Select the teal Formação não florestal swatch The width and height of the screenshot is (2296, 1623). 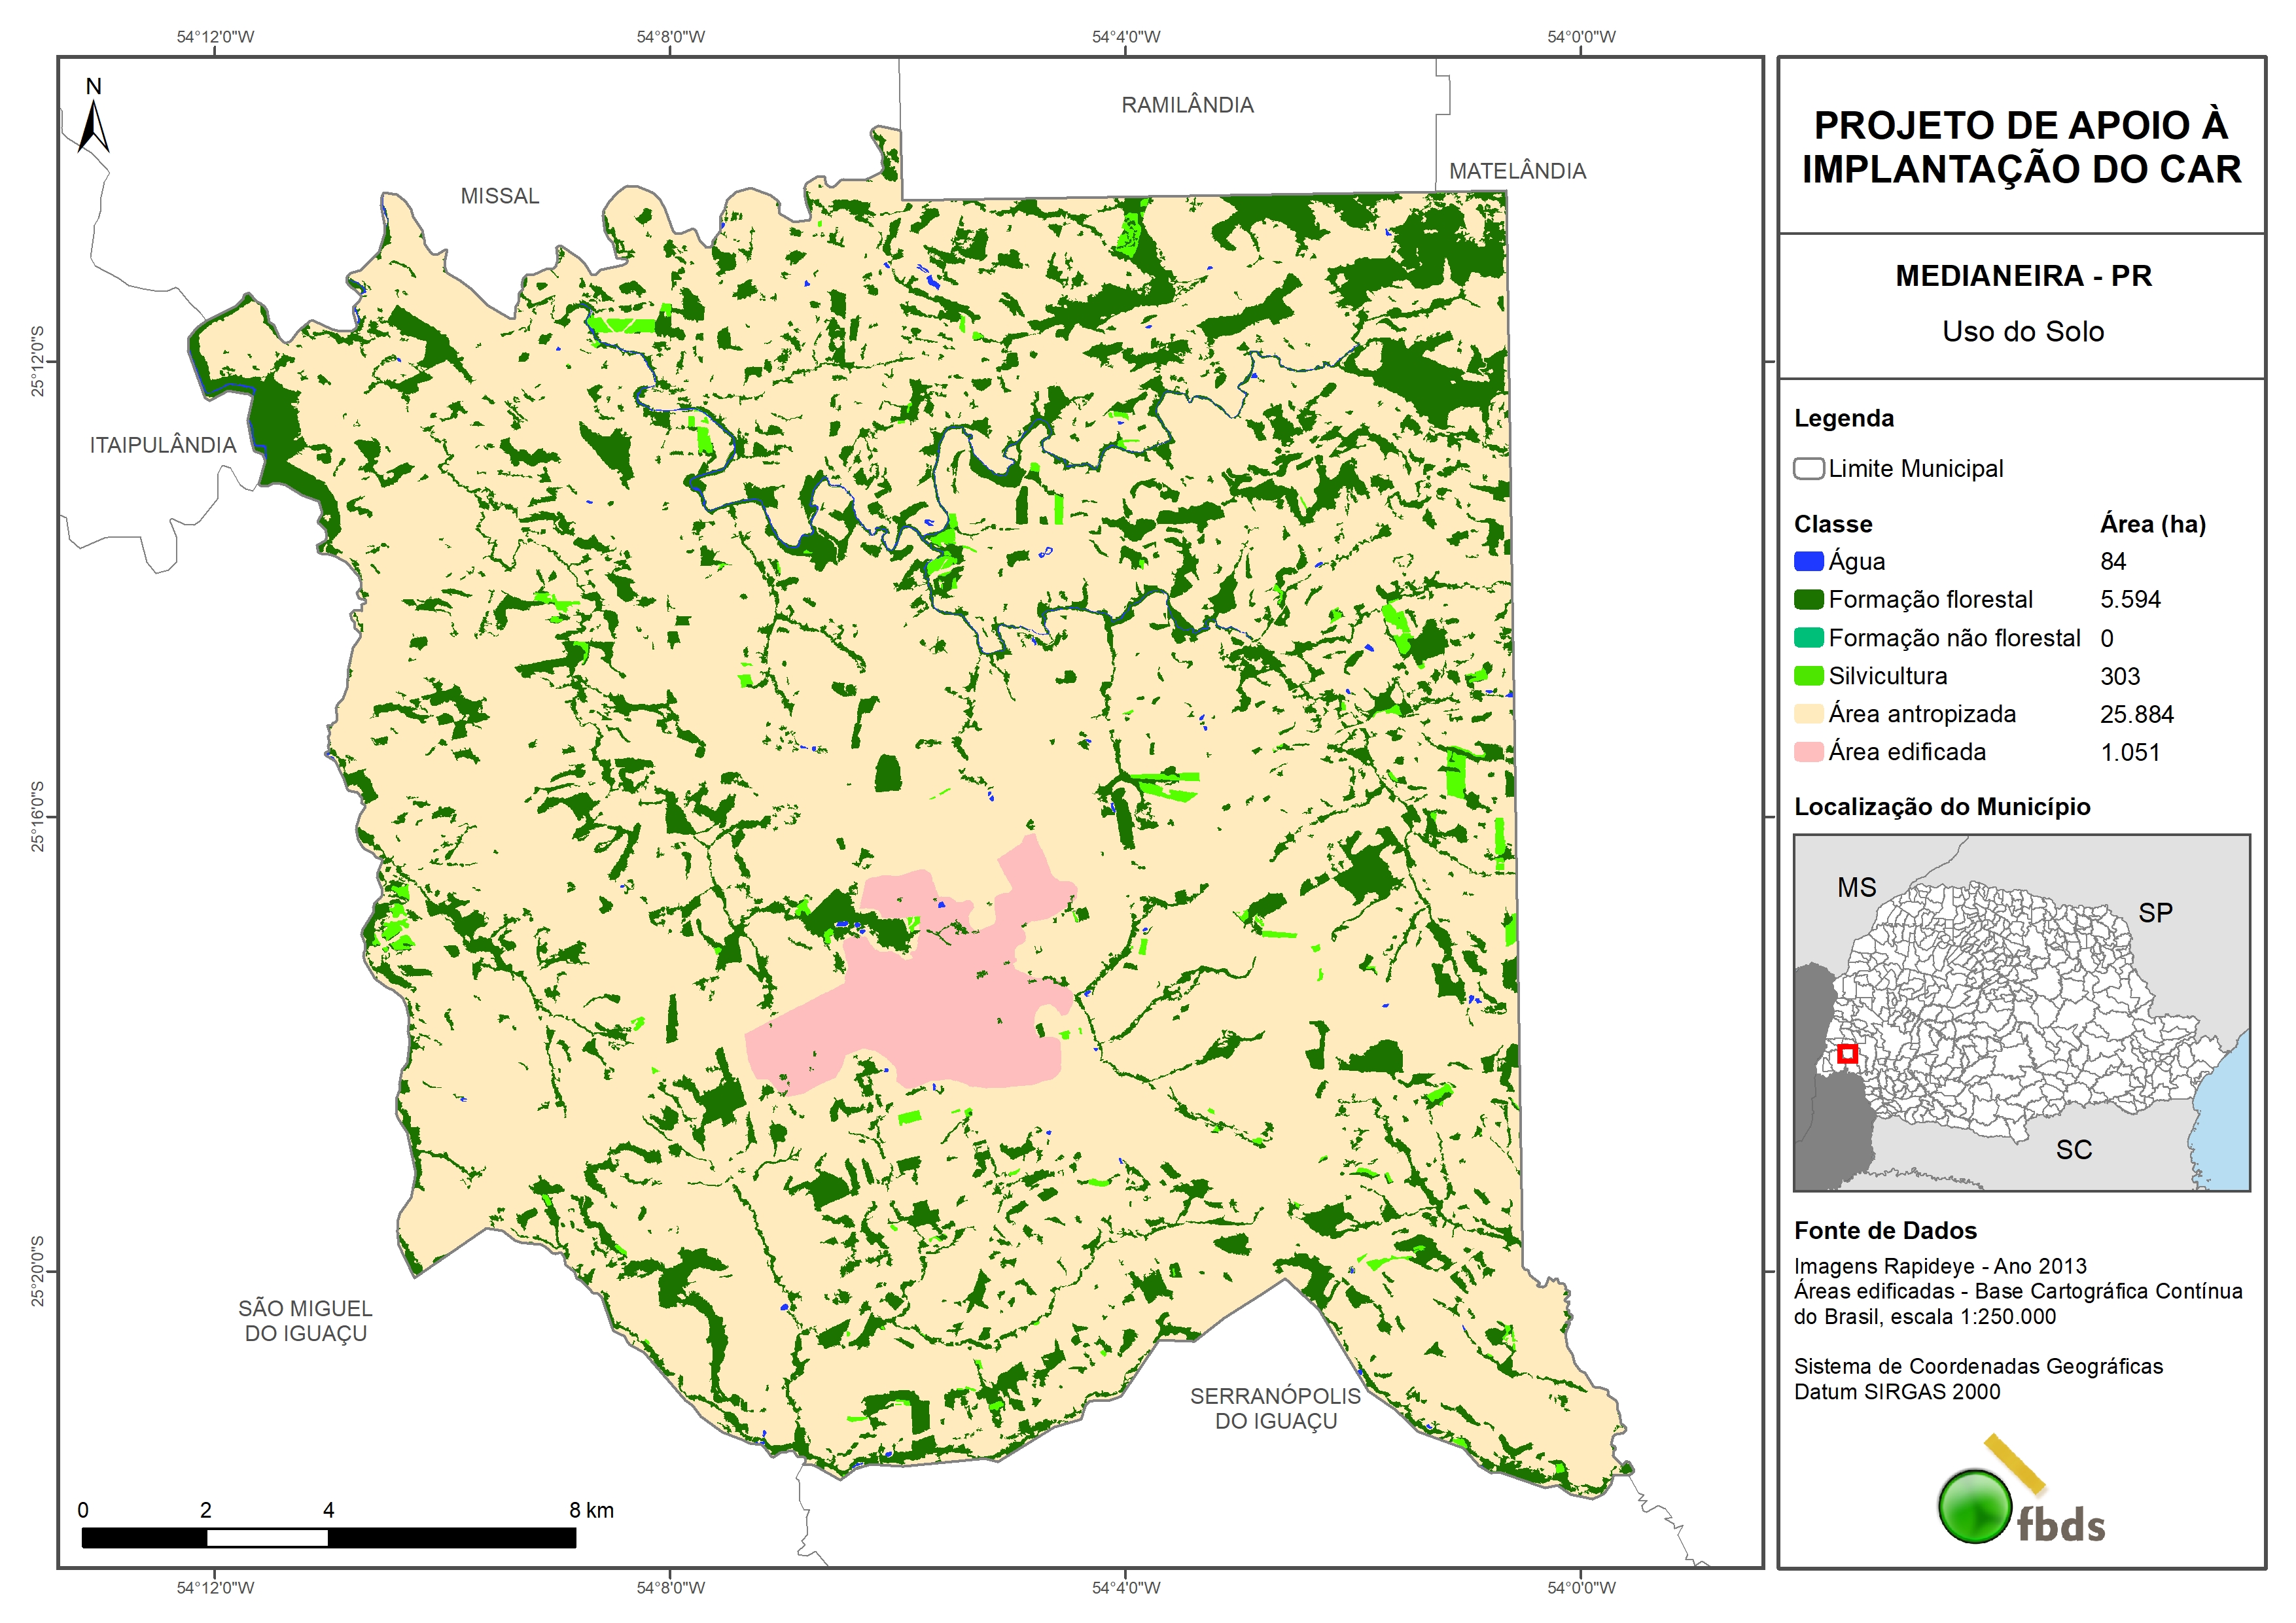tap(1808, 638)
